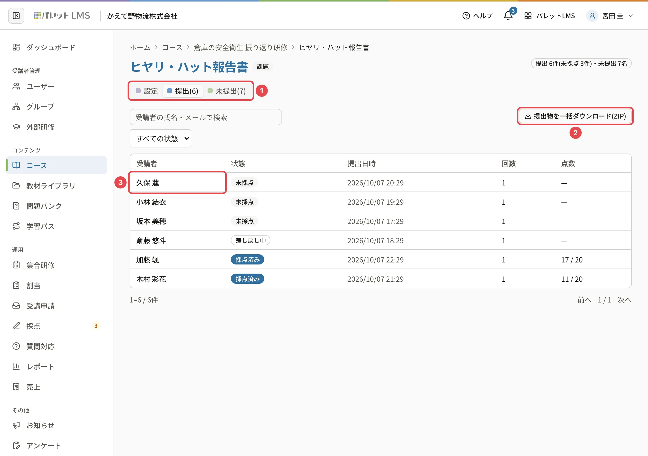648x456 pixels.
Task: Select コース in the sidebar
Action: [56, 165]
